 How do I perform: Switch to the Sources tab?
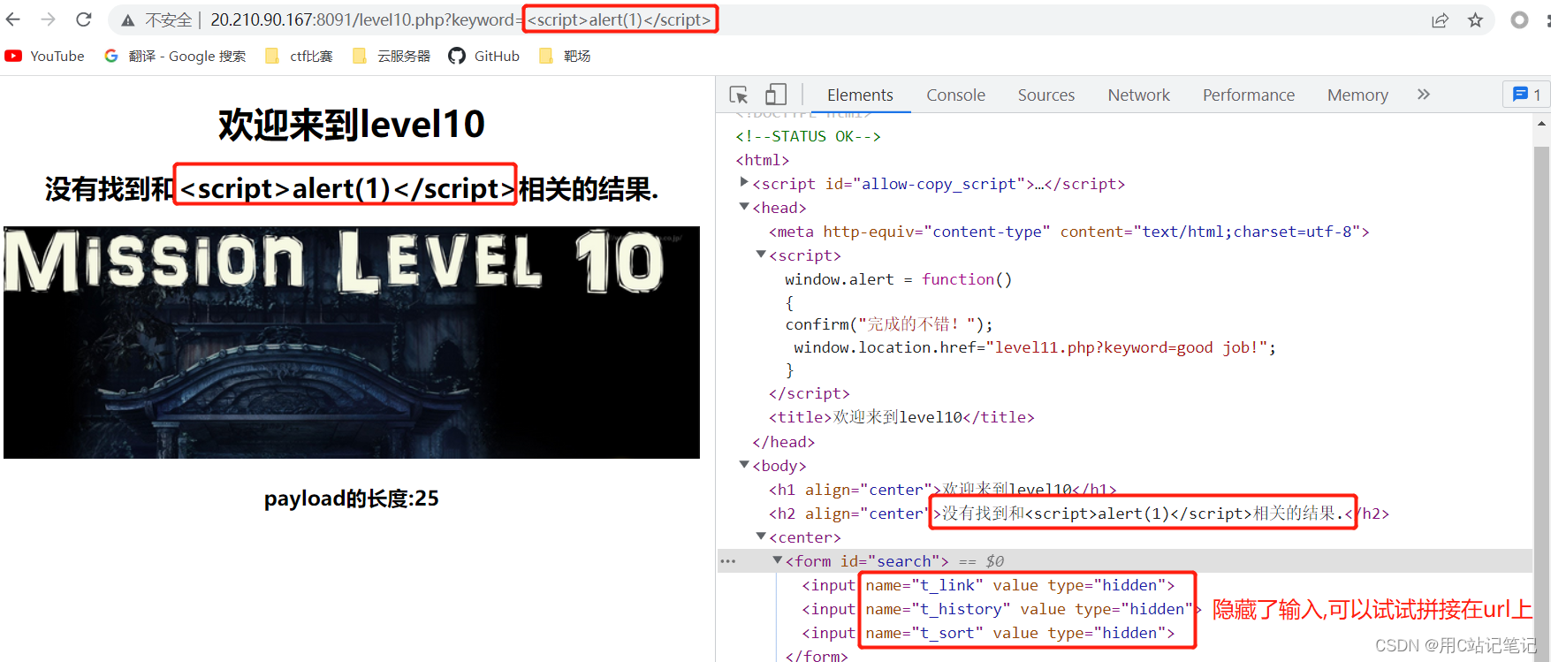tap(1046, 95)
